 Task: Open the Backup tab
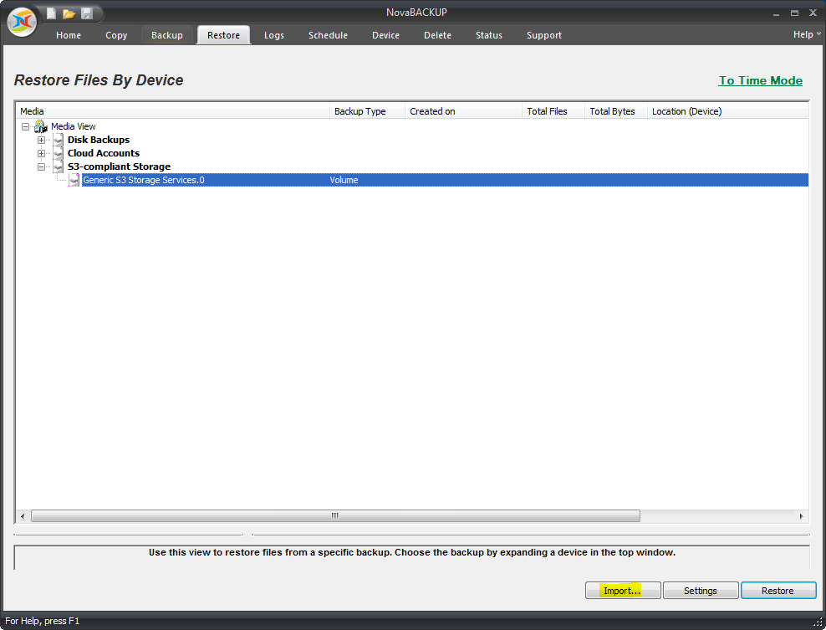pyautogui.click(x=167, y=35)
